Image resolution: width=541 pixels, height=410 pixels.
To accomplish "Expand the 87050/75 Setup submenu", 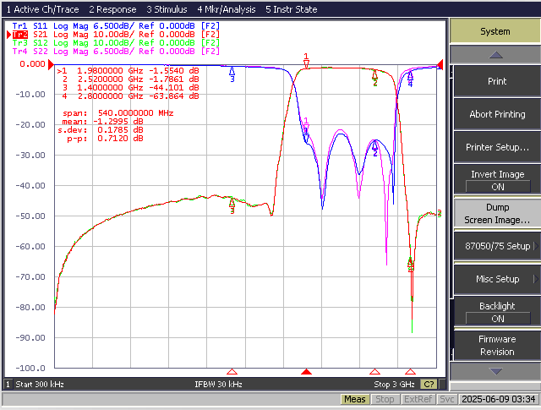I will click(497, 246).
